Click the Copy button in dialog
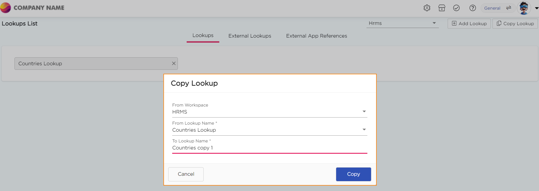539x191 pixels. click(x=353, y=174)
